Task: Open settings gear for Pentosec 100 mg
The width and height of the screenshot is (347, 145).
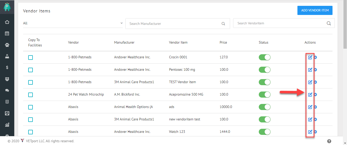Action: [315, 70]
